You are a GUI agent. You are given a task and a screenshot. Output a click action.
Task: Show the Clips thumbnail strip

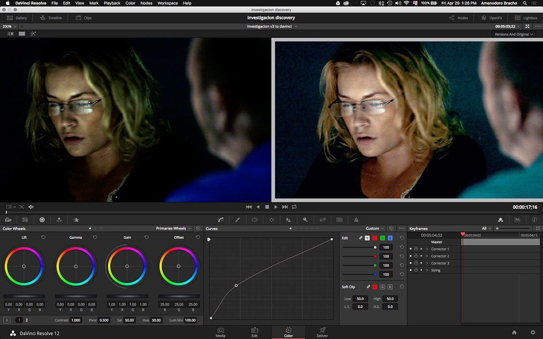84,18
